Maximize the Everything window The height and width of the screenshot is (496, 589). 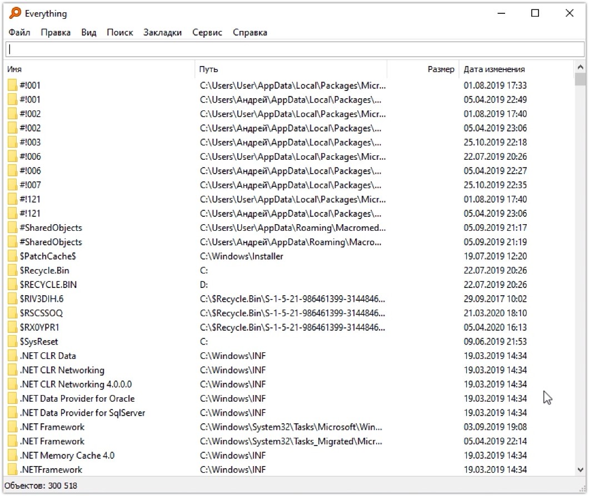(535, 13)
